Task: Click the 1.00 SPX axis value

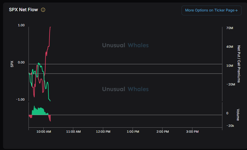Action: pyautogui.click(x=21, y=25)
